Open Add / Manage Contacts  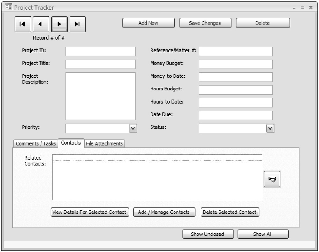tap(164, 212)
